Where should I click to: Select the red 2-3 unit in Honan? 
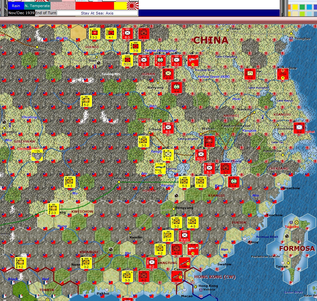168,74
